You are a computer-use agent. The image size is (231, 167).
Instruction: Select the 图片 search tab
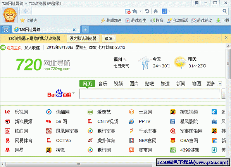(x=134, y=84)
